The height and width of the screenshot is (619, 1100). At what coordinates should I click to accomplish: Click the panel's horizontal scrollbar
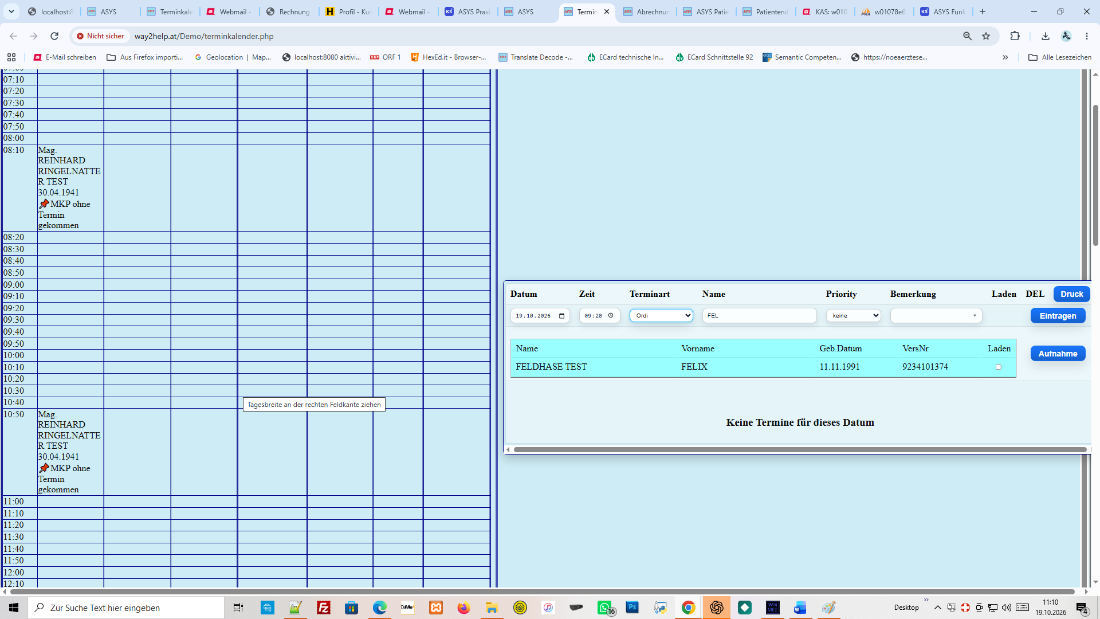coord(800,450)
